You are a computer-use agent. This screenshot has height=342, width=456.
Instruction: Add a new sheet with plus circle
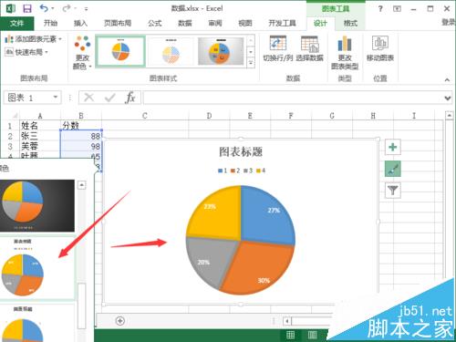point(120,321)
